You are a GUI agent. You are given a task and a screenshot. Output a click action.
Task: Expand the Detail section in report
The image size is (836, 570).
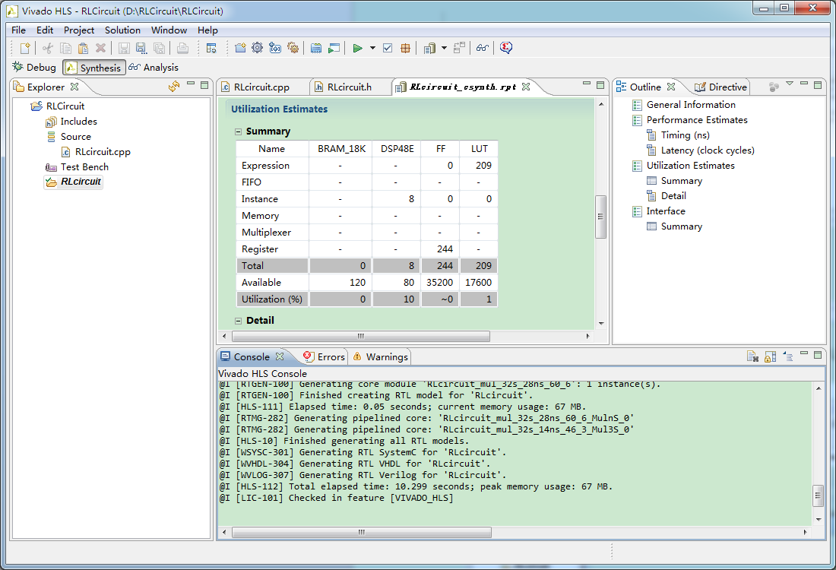[x=238, y=321]
